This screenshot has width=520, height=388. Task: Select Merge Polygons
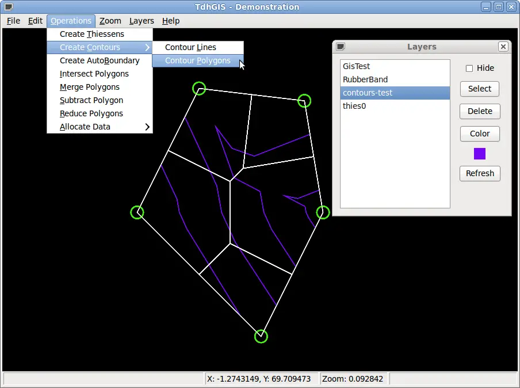[x=100, y=88]
